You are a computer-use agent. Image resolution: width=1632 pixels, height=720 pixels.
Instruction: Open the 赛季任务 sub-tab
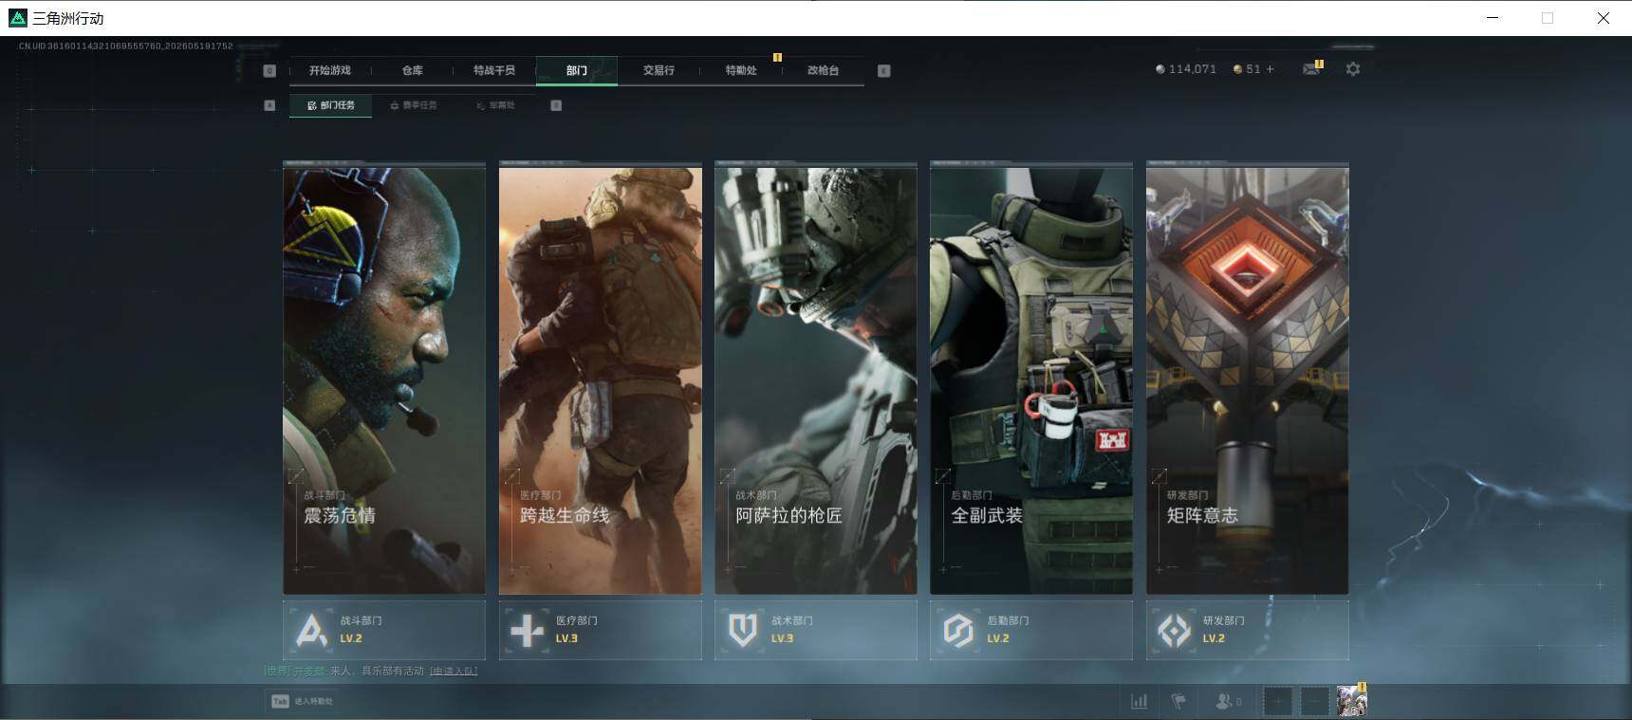point(414,105)
